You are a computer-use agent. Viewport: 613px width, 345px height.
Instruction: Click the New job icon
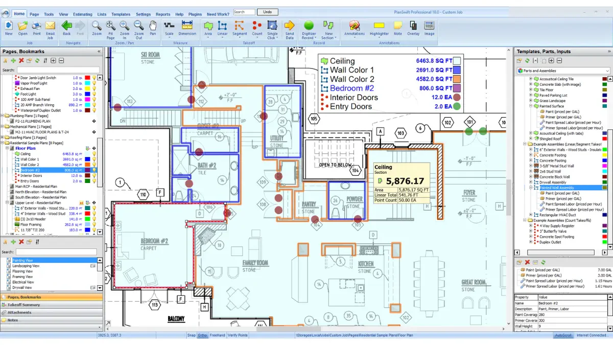(x=9, y=28)
